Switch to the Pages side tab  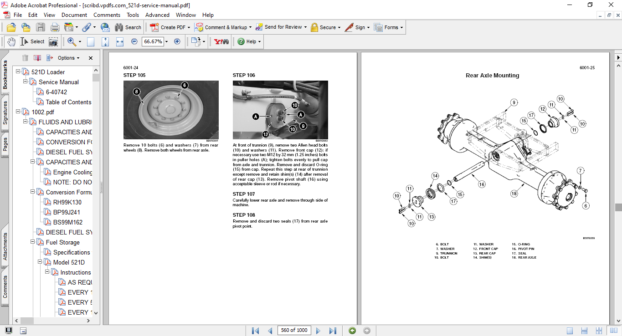[x=5, y=143]
